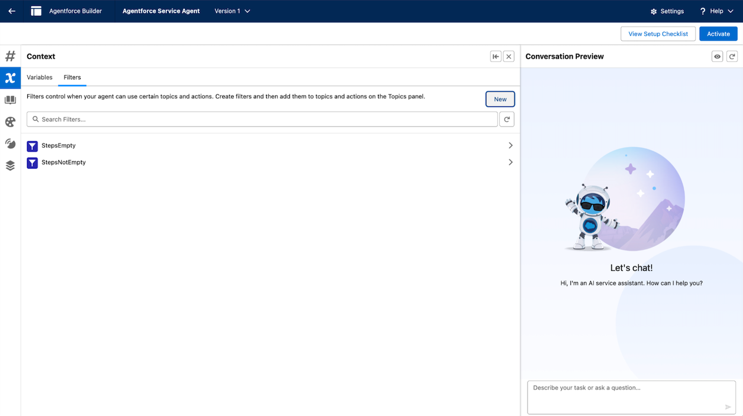The image size is (743, 416).
Task: Refresh the filters list beside the search box
Action: tap(507, 119)
